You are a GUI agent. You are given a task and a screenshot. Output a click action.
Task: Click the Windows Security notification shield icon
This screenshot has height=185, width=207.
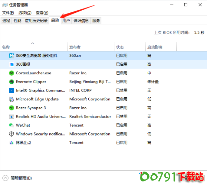[x=11, y=134]
